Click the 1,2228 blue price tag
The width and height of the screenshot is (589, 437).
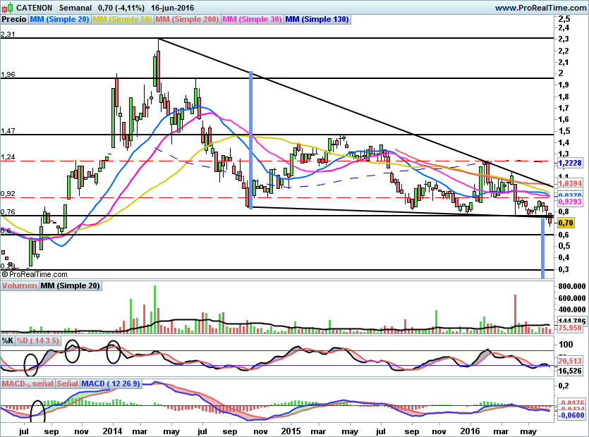[570, 163]
